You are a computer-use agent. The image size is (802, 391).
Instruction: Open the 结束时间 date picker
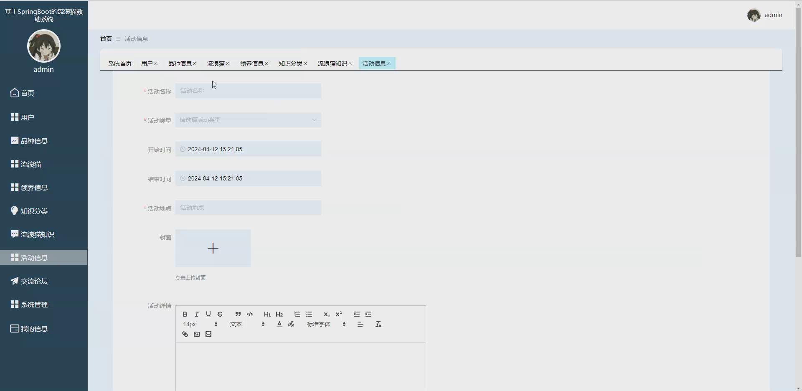tap(248, 178)
